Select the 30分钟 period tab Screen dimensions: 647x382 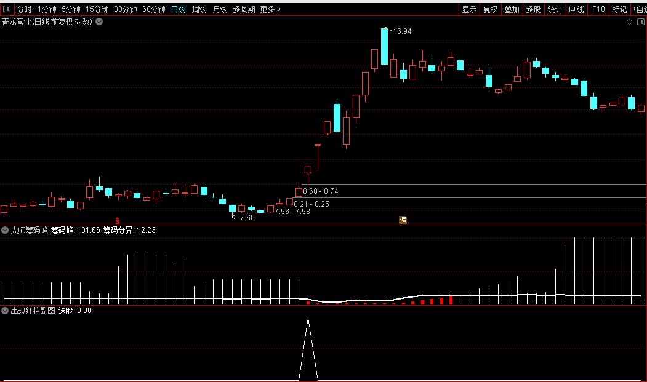(x=126, y=9)
